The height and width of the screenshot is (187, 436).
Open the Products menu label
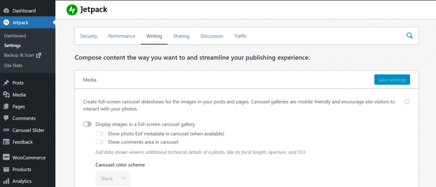22,169
